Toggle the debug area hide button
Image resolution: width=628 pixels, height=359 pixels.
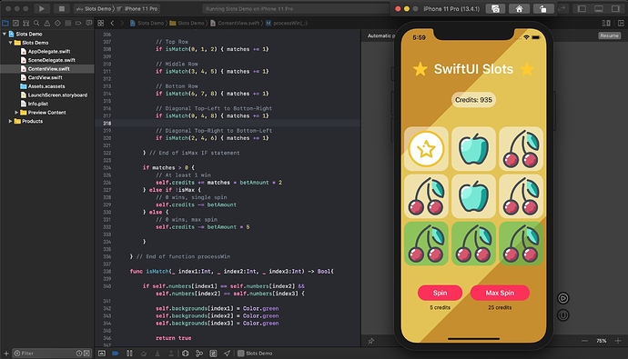(102, 354)
